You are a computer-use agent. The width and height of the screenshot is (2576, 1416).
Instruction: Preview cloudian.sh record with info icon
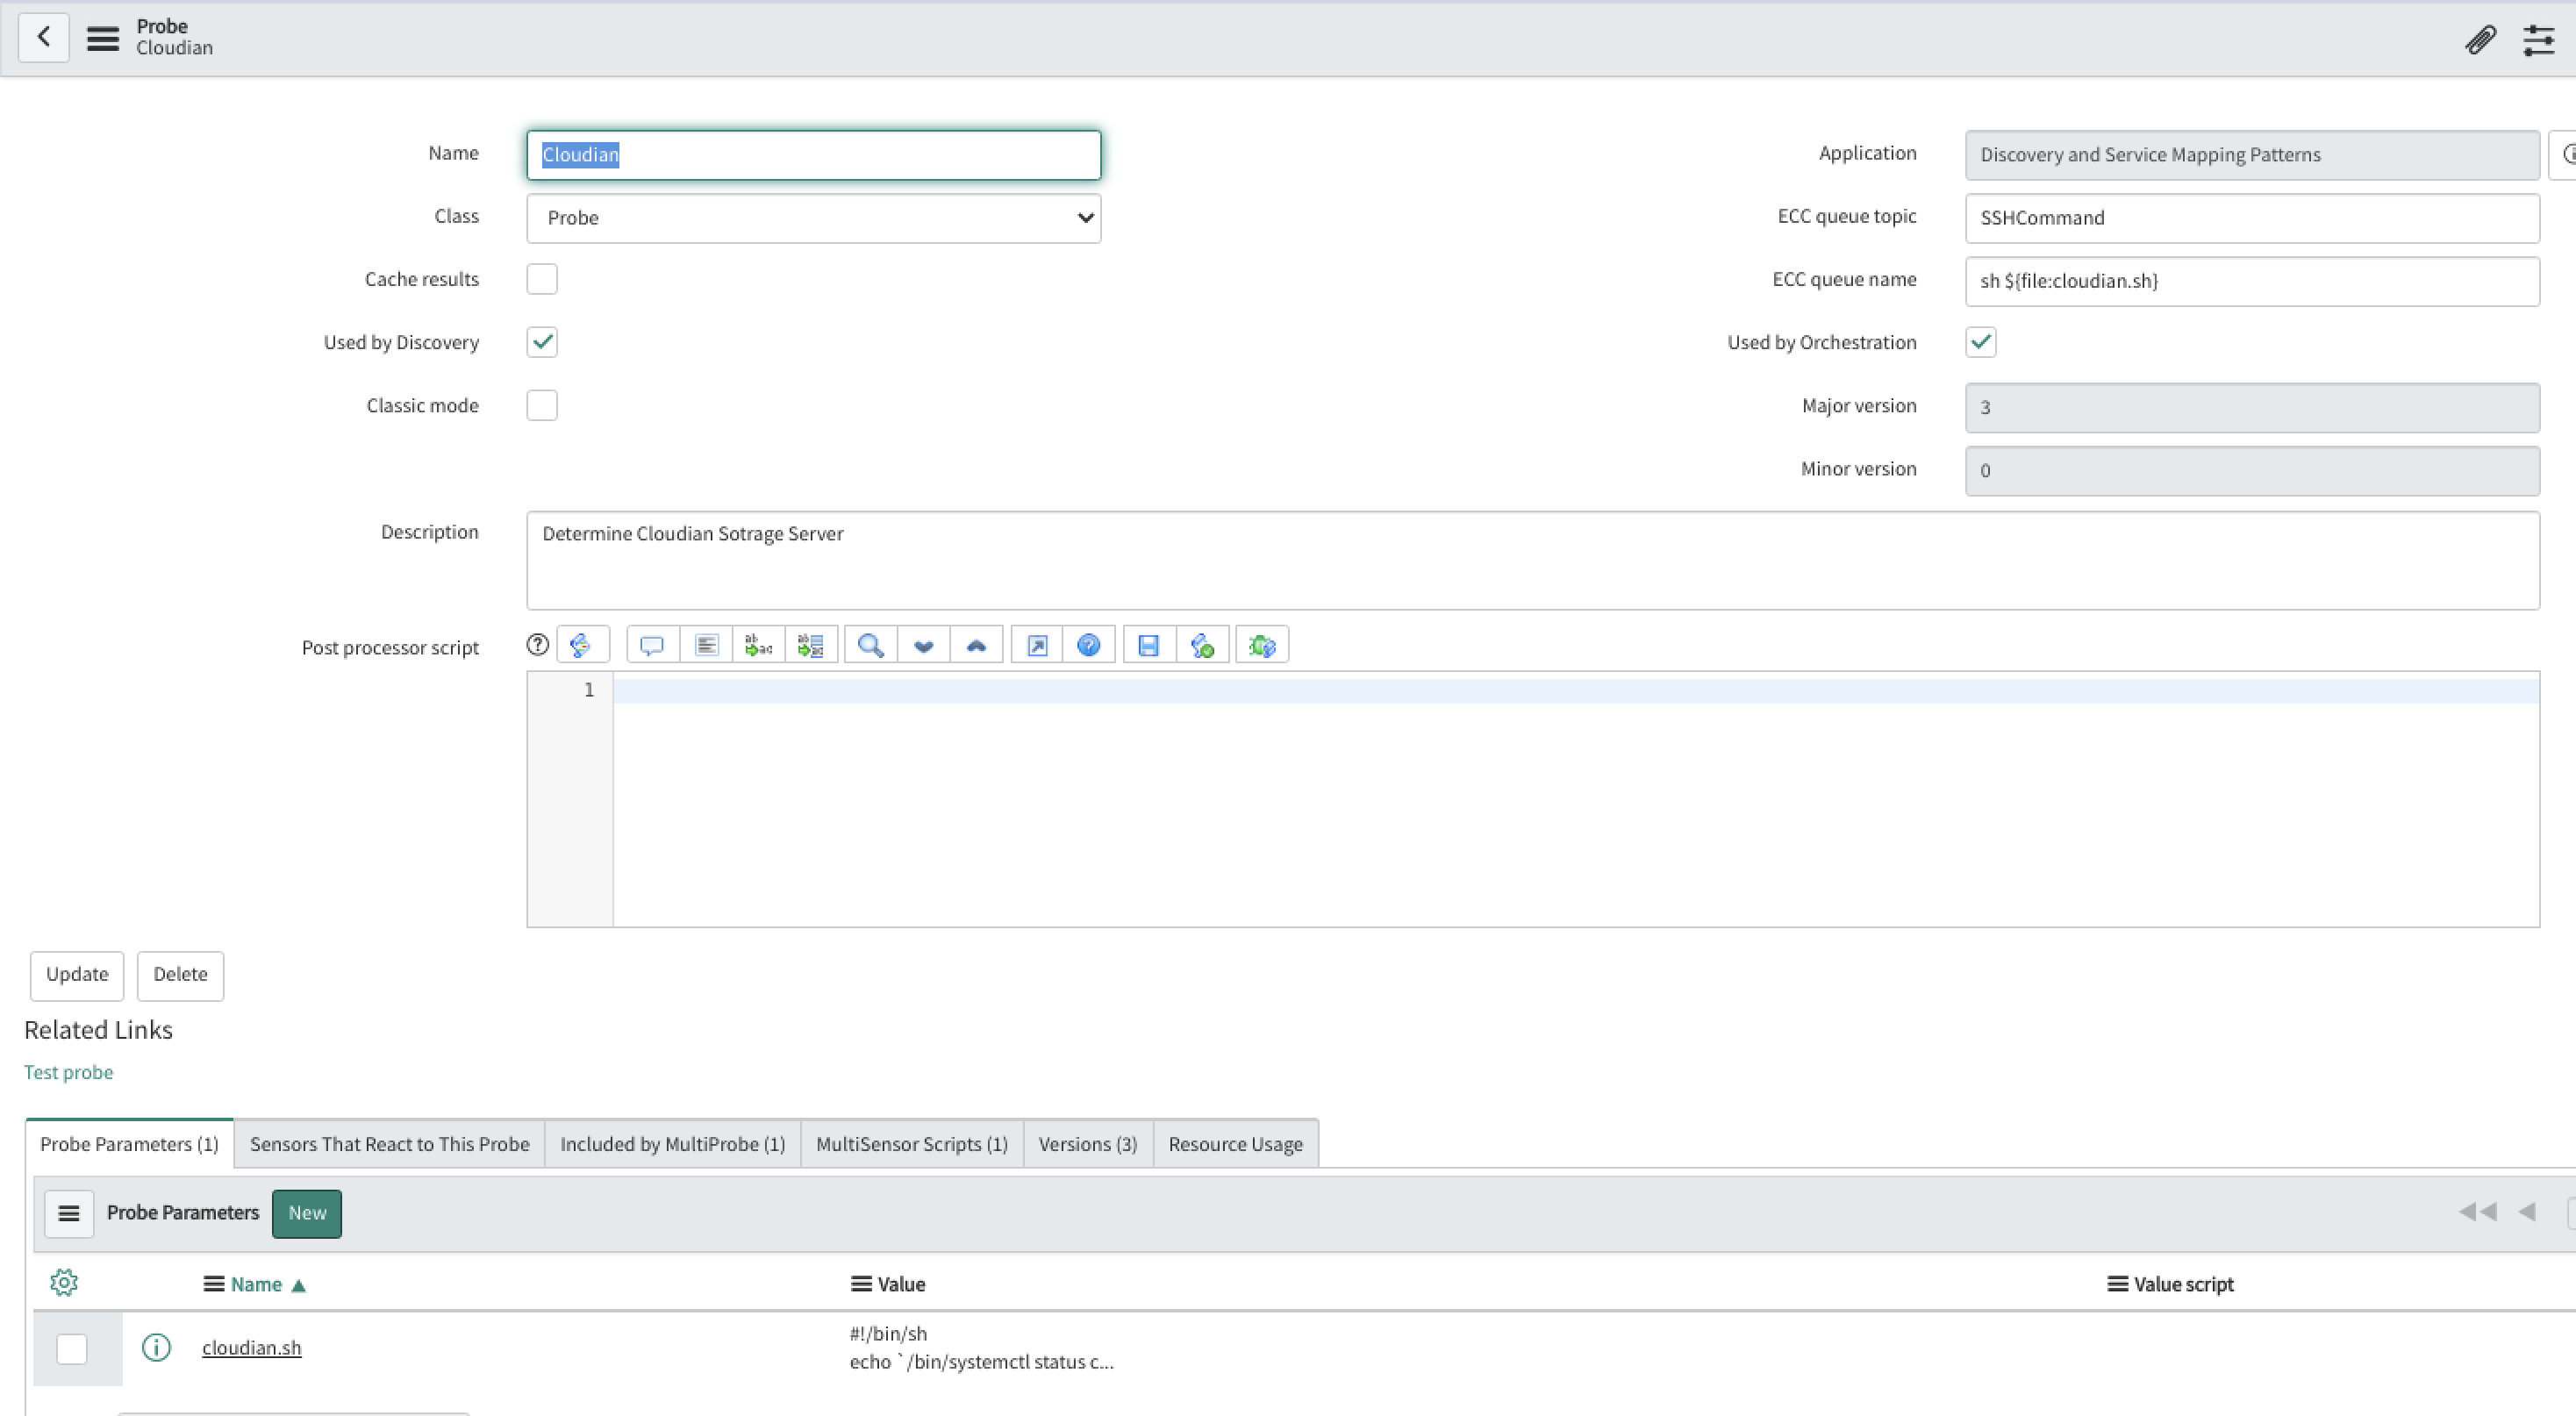156,1348
